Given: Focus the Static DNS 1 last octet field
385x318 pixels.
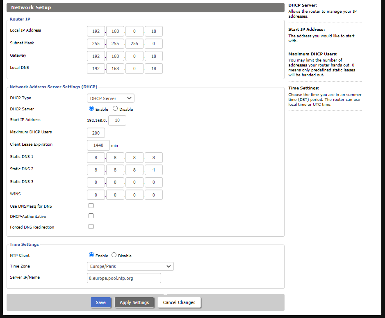Looking at the screenshot, I should (x=154, y=158).
